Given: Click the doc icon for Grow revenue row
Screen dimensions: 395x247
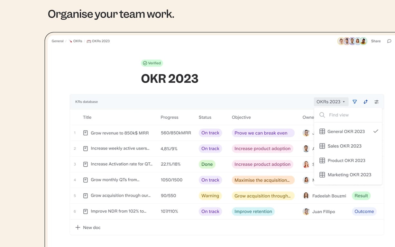Looking at the screenshot, I should (x=86, y=133).
